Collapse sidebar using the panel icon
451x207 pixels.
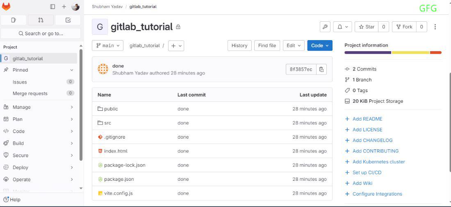click(x=52, y=7)
